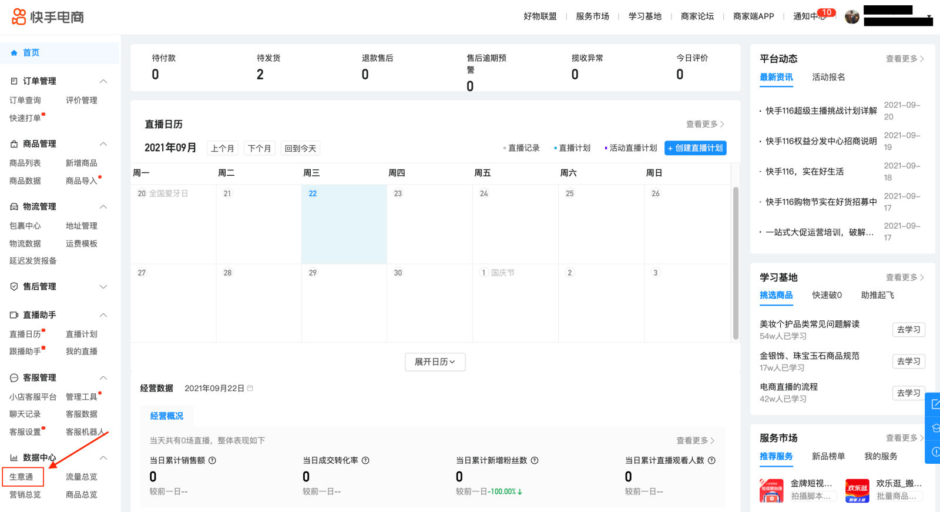The width and height of the screenshot is (940, 512).
Task: Open news 快手116超级主播挑战计划详解
Action: point(821,111)
